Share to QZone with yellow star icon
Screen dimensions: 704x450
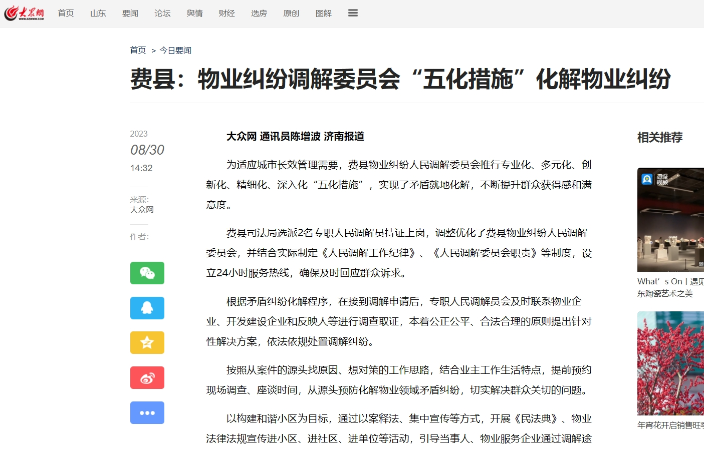point(147,343)
